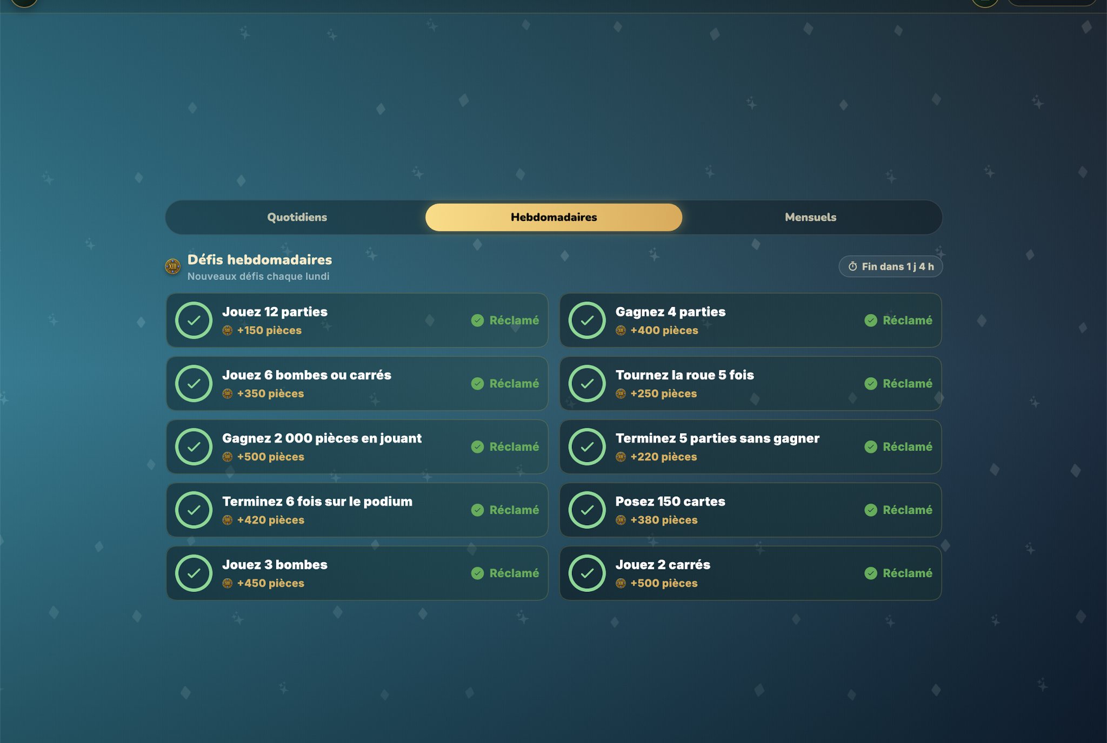Click 'Nouveaux défis chaque lundi' subtitle
The width and height of the screenshot is (1107, 743).
pyautogui.click(x=258, y=276)
